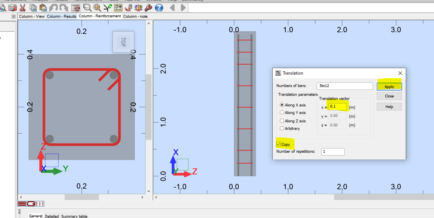
Task: Open the 3D view cube icon
Action: pyautogui.click(x=138, y=8)
